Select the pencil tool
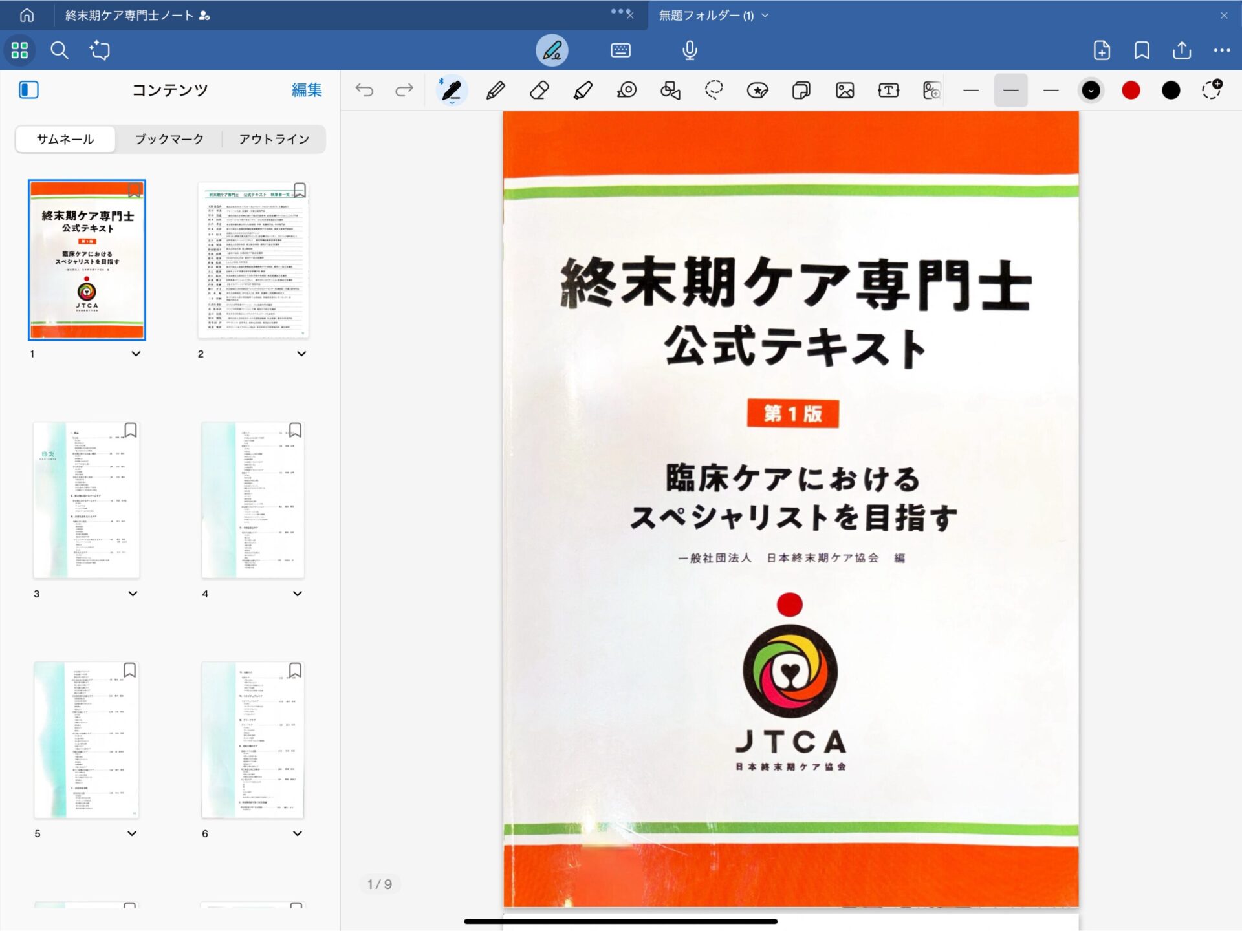1242x931 pixels. pyautogui.click(x=496, y=91)
